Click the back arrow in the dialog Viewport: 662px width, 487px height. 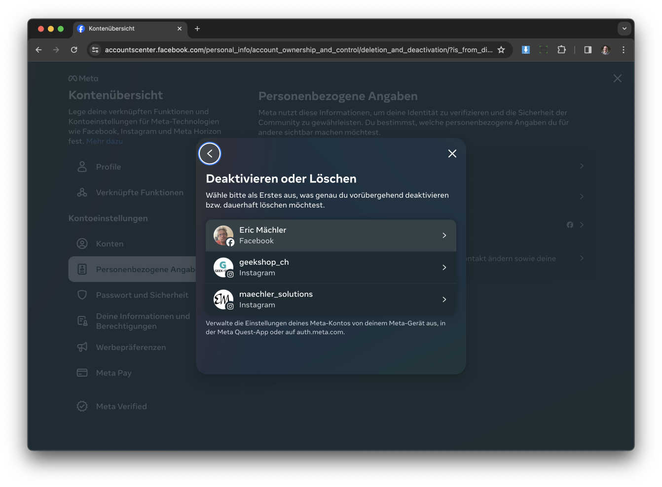point(210,154)
